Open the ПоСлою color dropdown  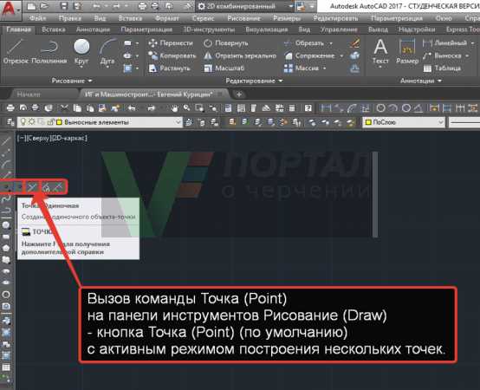pos(404,122)
